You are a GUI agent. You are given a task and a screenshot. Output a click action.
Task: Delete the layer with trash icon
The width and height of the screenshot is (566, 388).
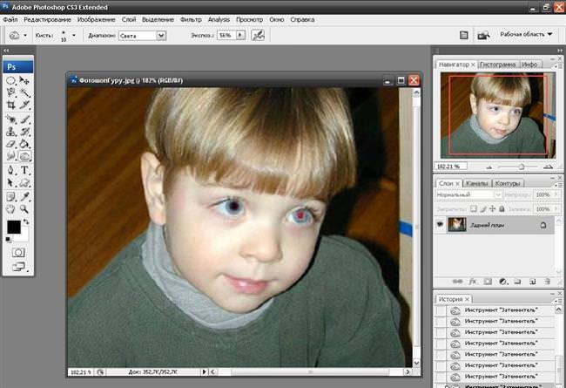(547, 282)
